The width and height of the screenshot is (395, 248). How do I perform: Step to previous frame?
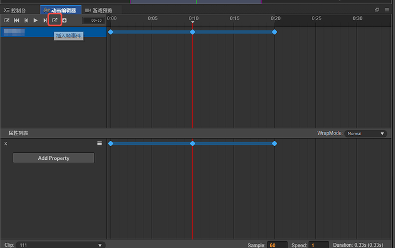pos(26,21)
